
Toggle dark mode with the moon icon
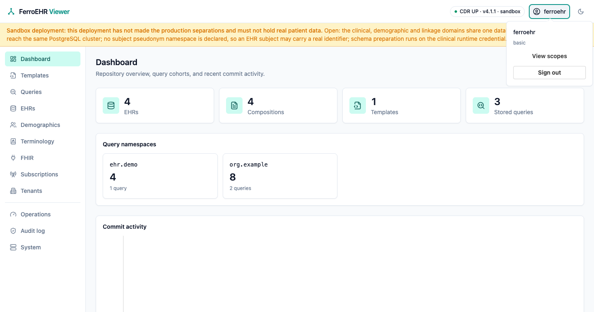pos(581,12)
